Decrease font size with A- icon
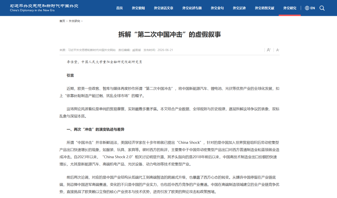The image size is (337, 198). pyautogui.click(x=277, y=50)
